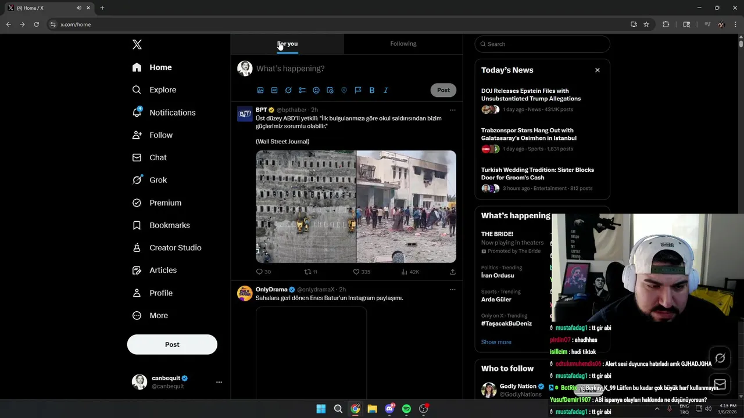
Task: Click the Grok enhance icon in compose toolbar
Action: (288, 90)
